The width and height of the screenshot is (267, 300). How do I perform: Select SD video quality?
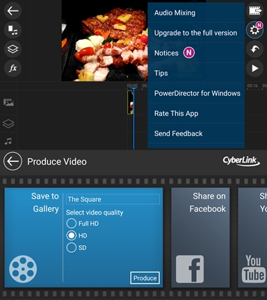76,248
